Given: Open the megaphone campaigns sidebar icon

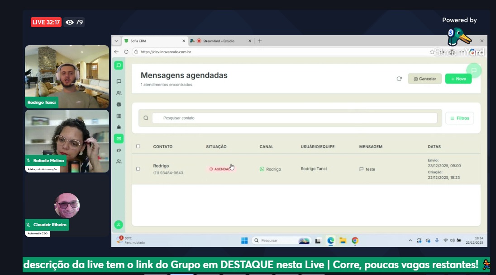Looking at the screenshot, I should pos(119,150).
